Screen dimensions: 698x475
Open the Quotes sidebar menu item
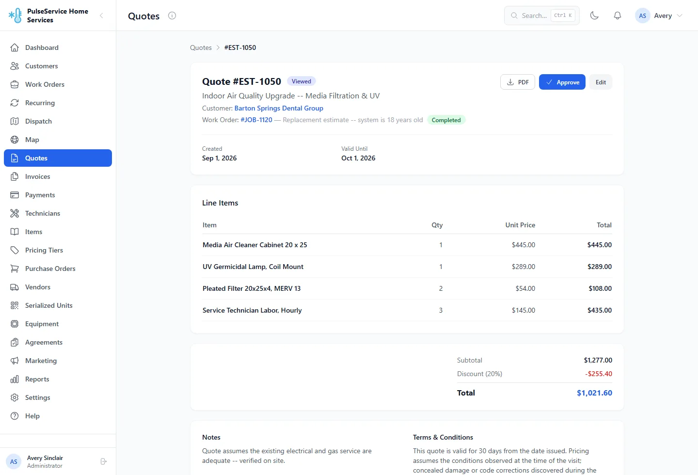pos(58,158)
